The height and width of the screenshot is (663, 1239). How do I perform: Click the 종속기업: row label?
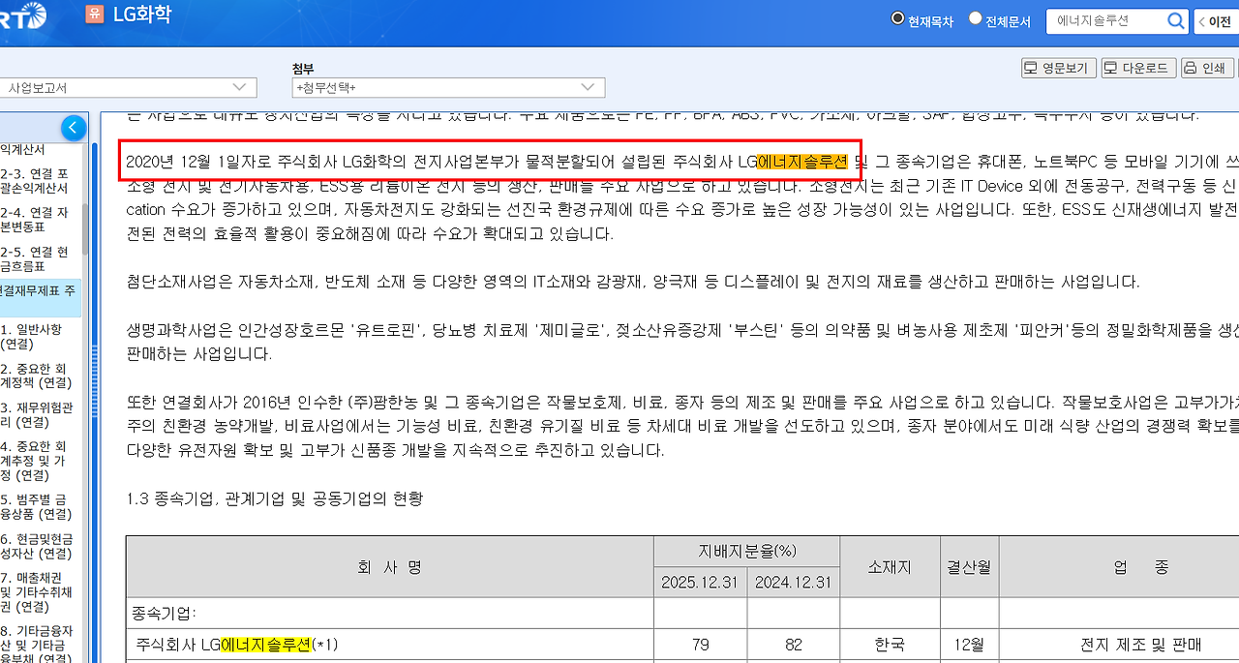[x=164, y=613]
